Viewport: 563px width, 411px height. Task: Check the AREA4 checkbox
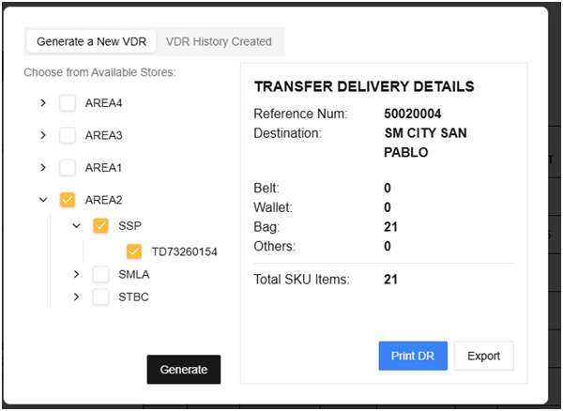point(68,103)
